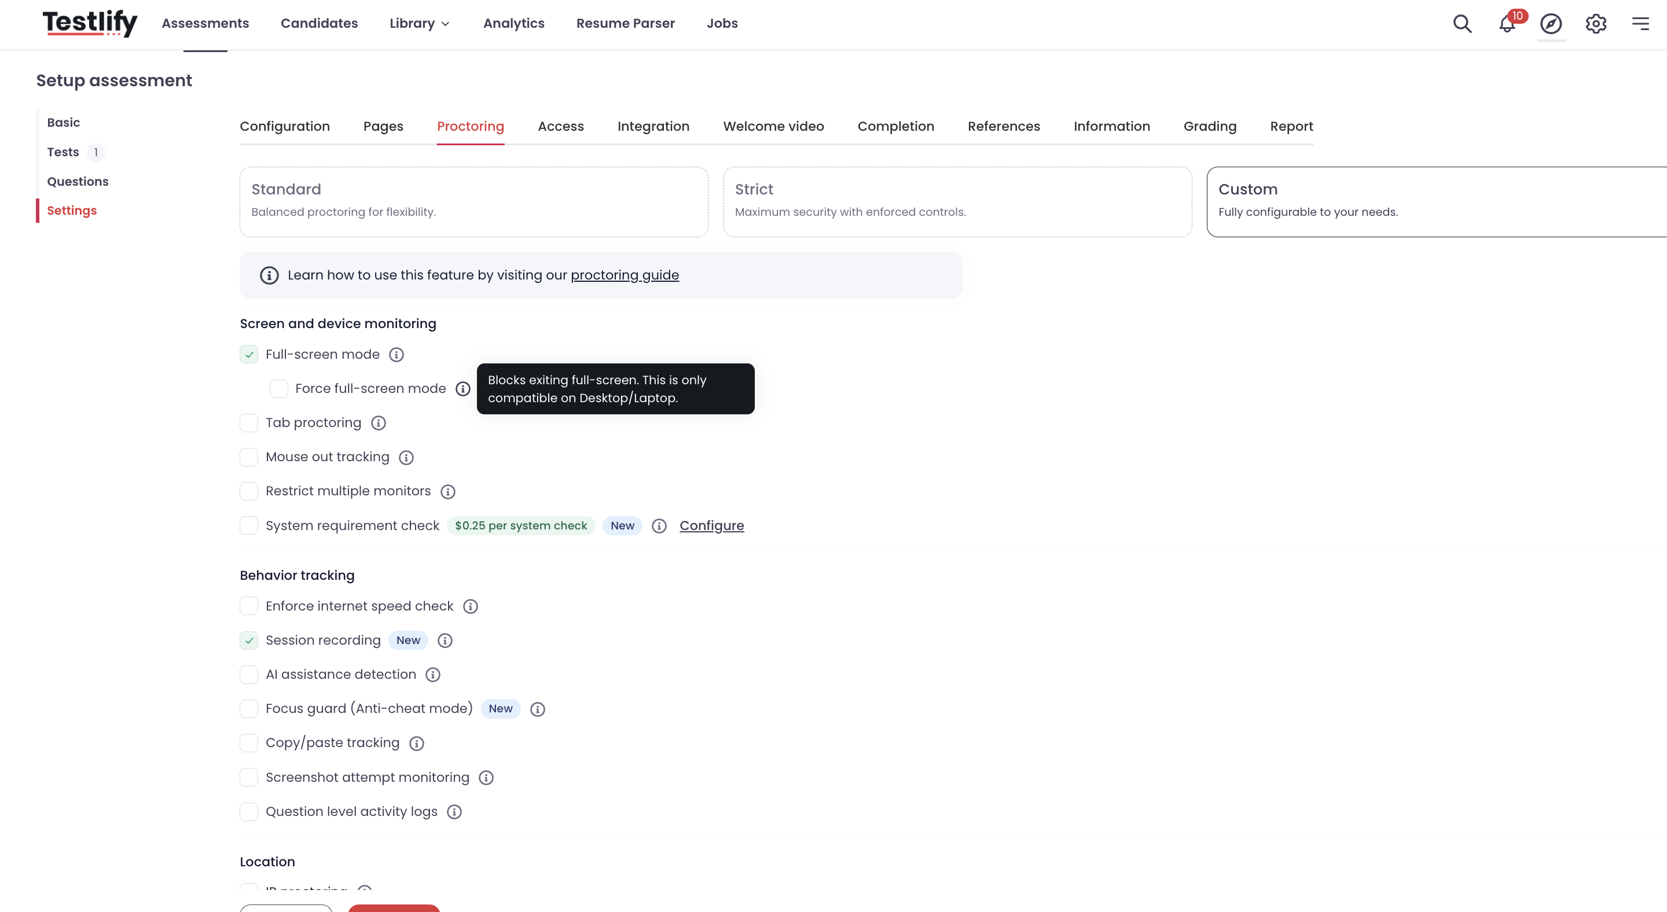Open Questions in the setup sidebar
Screen dimensions: 1667x912
point(78,181)
